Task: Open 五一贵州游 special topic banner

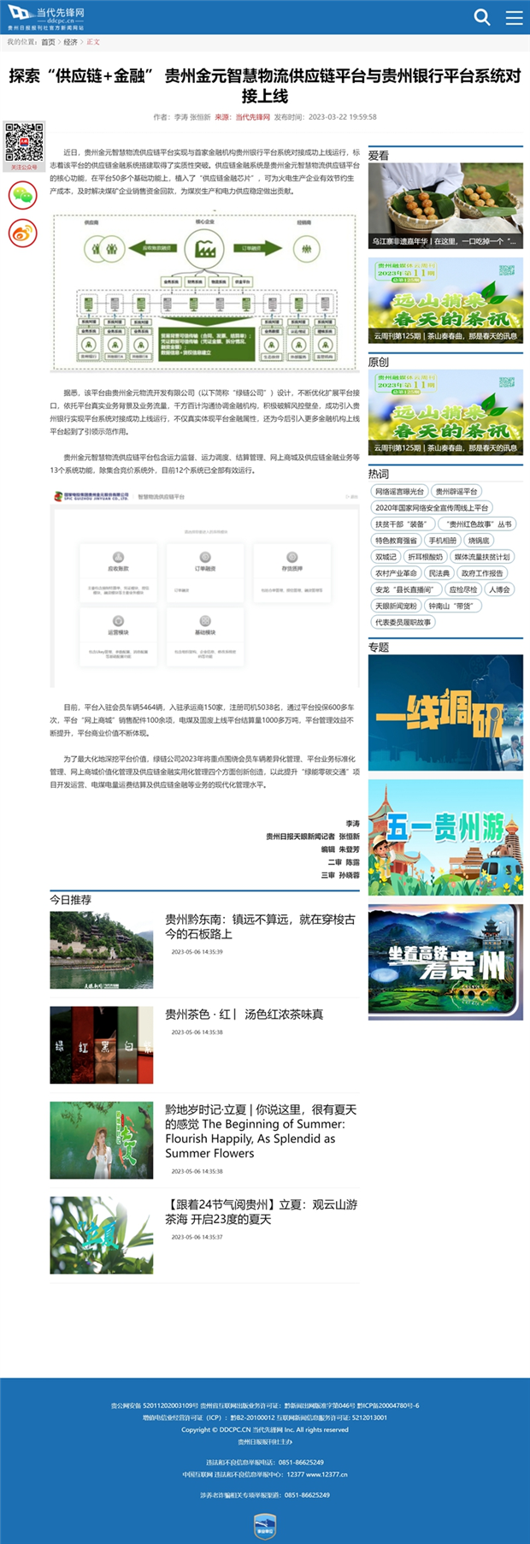Action: [445, 837]
